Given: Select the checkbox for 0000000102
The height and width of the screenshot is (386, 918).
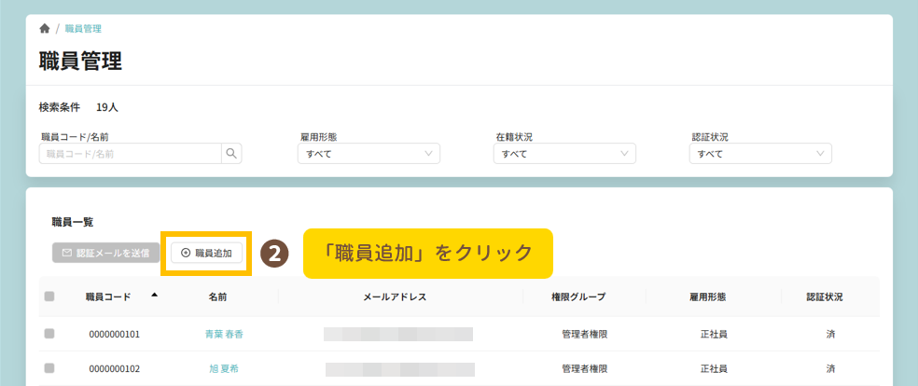Looking at the screenshot, I should (49, 368).
